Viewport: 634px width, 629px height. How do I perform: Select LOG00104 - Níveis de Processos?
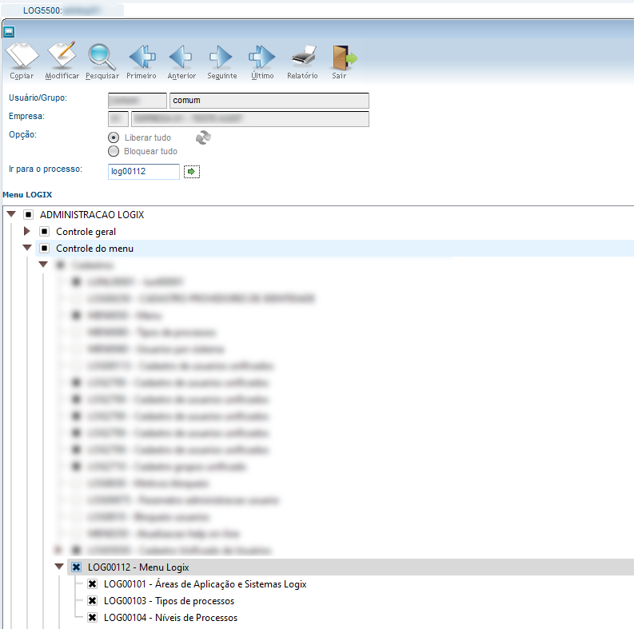(x=170, y=618)
